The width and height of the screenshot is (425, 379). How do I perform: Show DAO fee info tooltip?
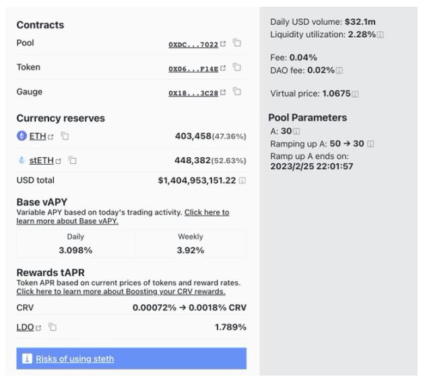(x=339, y=71)
